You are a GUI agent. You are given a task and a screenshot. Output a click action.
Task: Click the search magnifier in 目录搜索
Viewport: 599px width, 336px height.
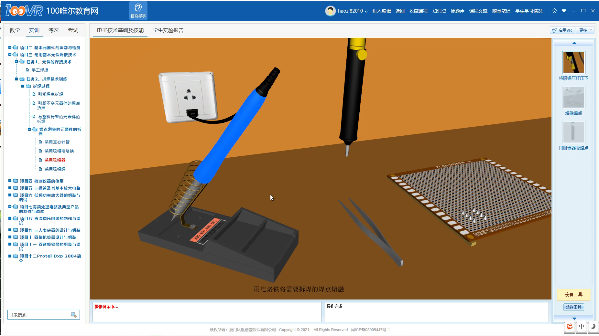click(x=74, y=315)
